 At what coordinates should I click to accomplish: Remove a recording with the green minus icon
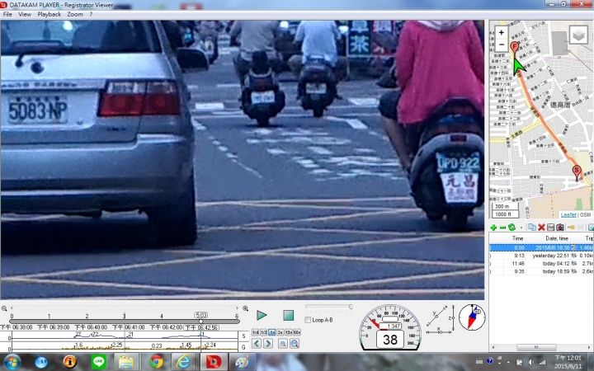coord(502,228)
